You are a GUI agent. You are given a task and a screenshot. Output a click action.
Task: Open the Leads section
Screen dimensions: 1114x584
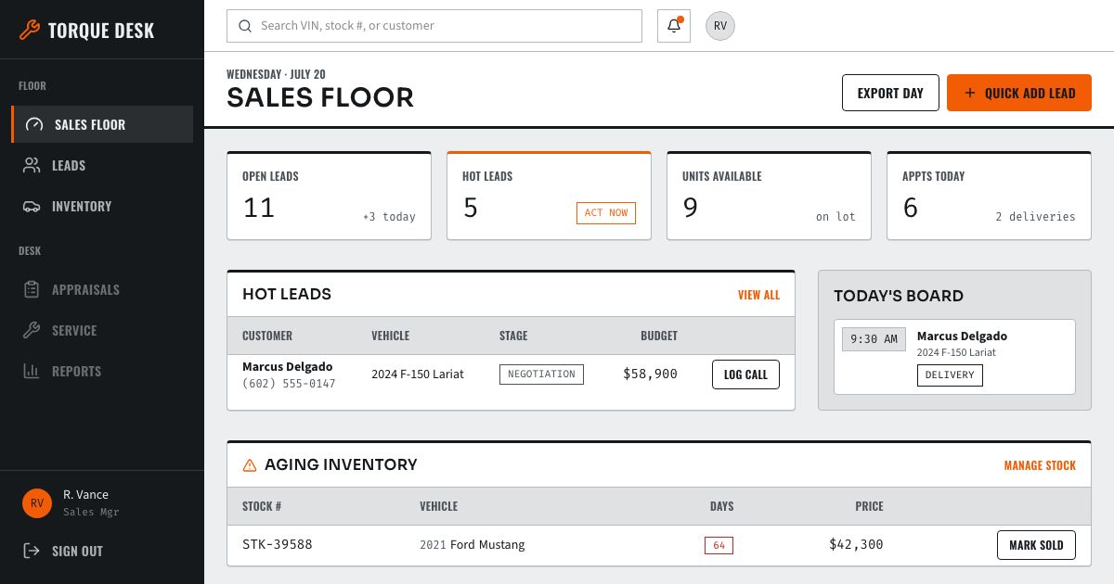(x=102, y=165)
